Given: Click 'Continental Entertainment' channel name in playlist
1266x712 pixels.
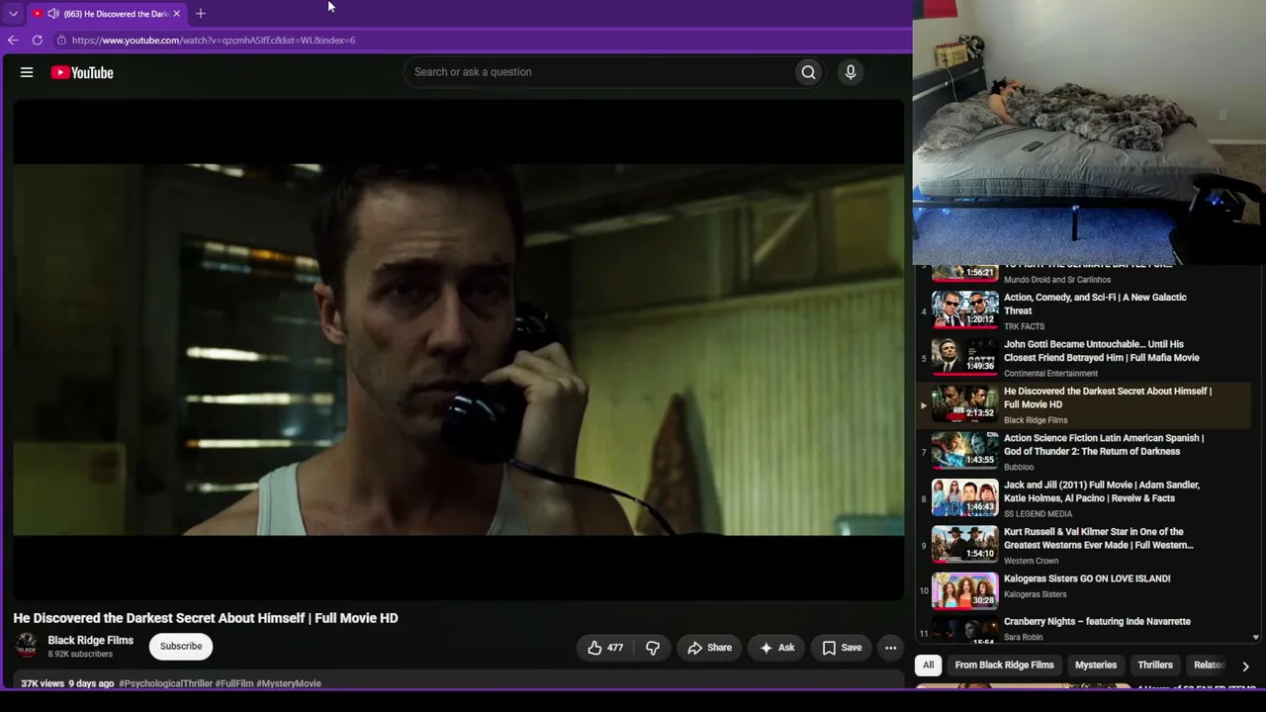Looking at the screenshot, I should tap(1050, 374).
